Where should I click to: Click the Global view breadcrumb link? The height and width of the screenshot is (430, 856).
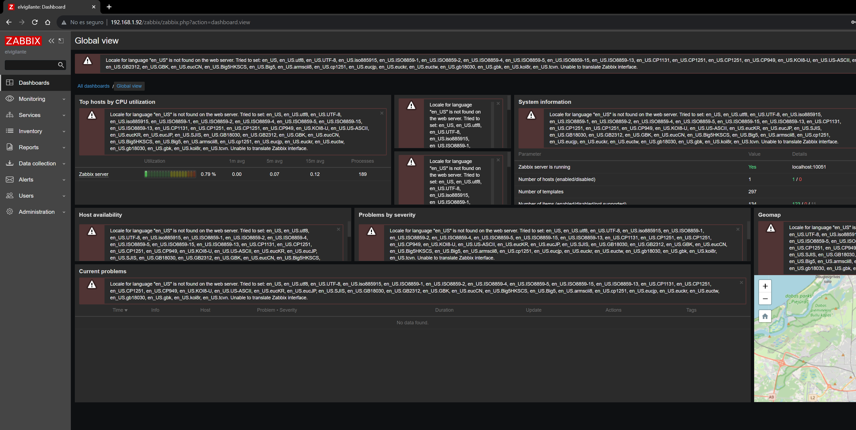pos(129,86)
